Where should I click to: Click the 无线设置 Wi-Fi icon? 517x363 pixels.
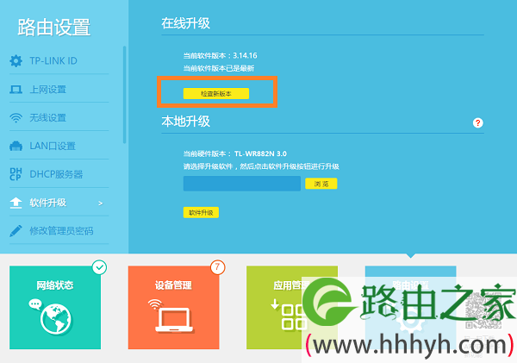coord(16,118)
